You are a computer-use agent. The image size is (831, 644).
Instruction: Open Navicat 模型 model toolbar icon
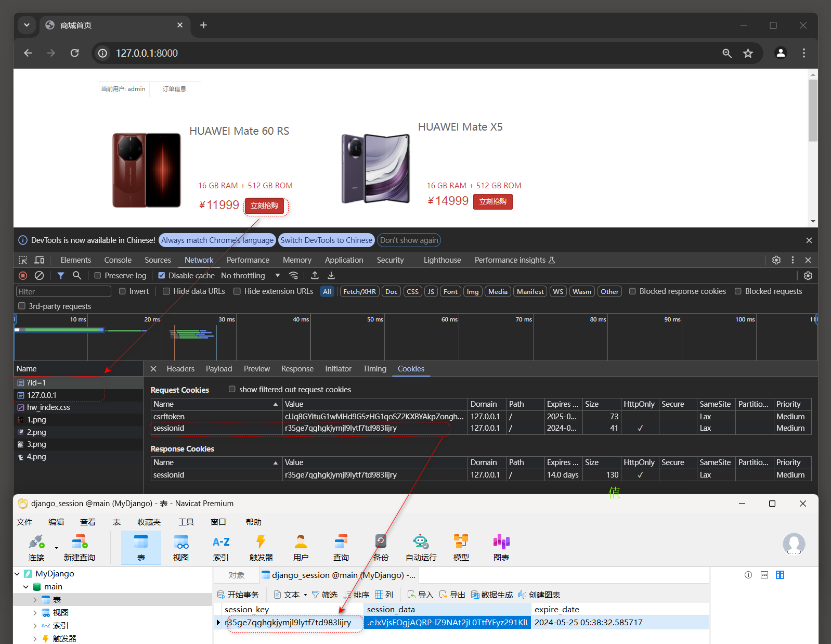(461, 548)
